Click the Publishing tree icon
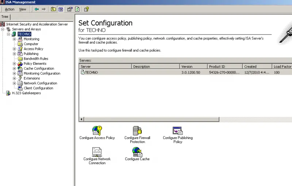This screenshot has height=186, width=292. point(20,54)
